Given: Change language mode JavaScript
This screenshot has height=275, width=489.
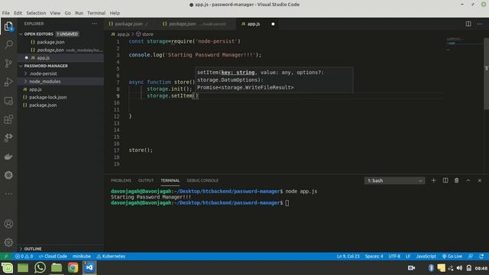Looking at the screenshot, I should [x=426, y=257].
